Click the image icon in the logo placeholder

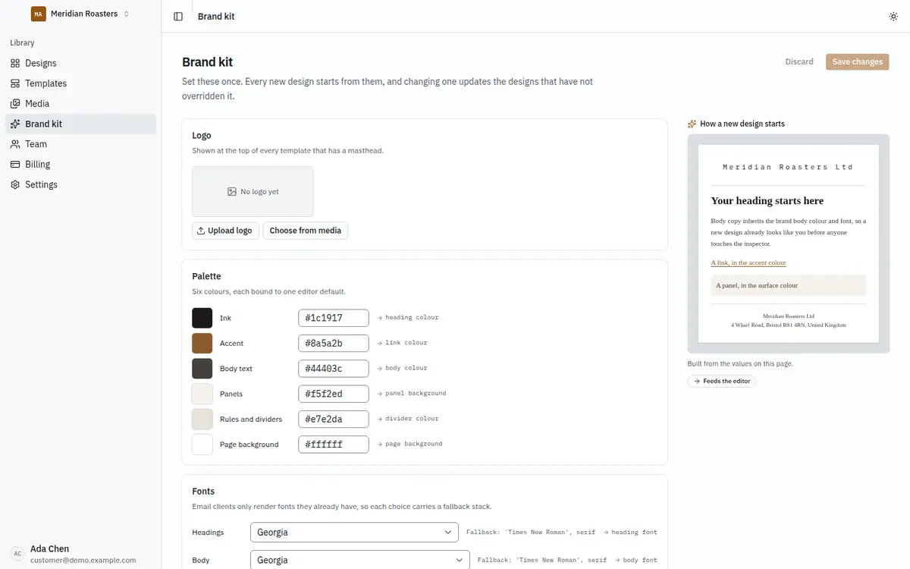232,192
